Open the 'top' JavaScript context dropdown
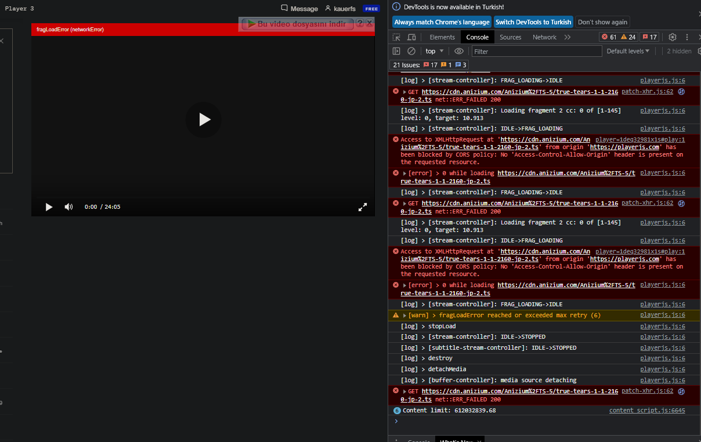 (434, 51)
